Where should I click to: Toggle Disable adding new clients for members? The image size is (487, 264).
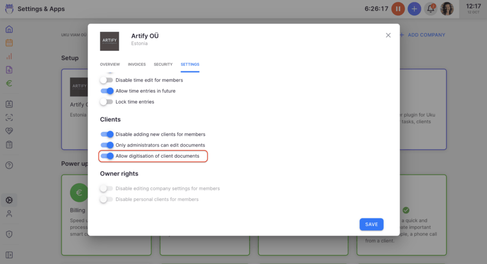(x=107, y=134)
